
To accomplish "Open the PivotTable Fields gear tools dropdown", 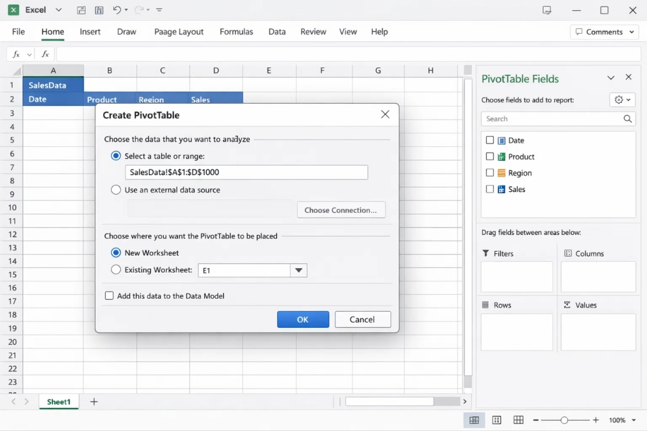I will click(622, 100).
